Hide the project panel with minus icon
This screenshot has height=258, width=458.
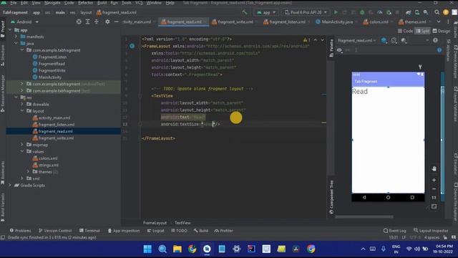click(116, 21)
